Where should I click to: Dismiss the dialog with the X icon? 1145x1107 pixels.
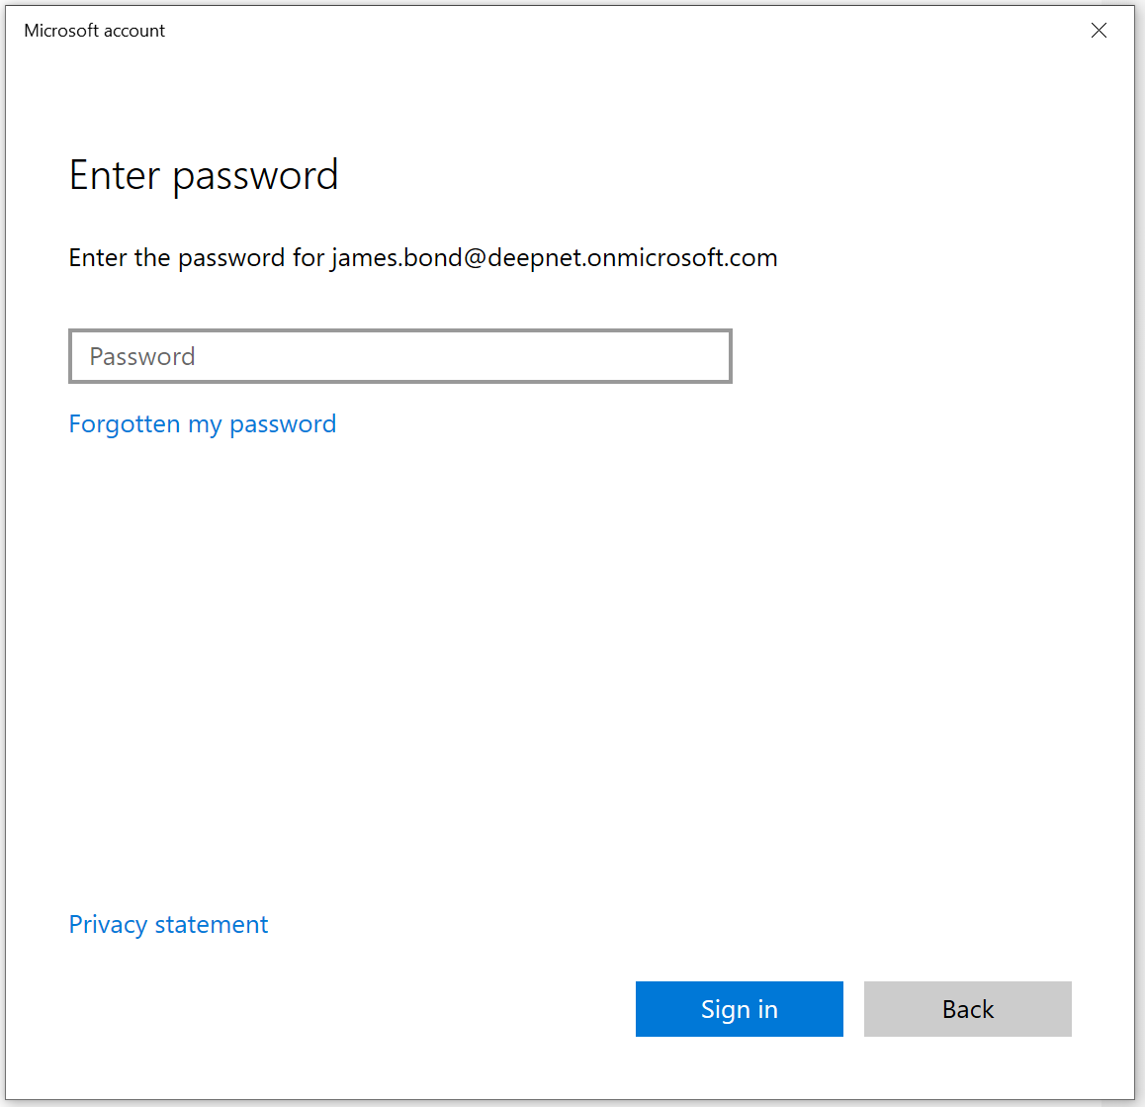pos(1099,31)
